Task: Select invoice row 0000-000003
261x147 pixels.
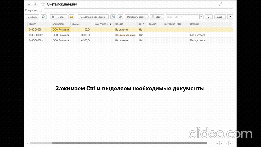Action: coord(129,40)
